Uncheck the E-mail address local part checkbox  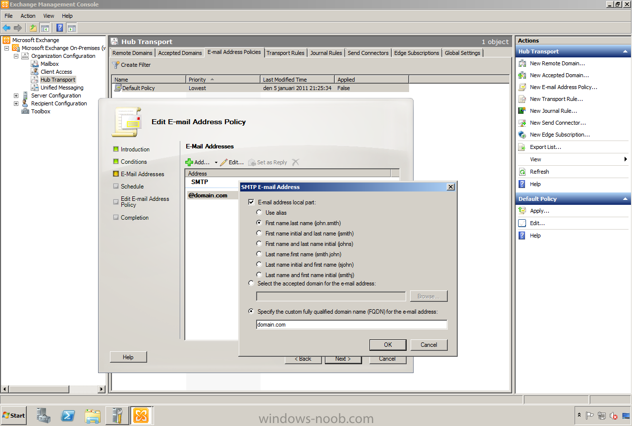pyautogui.click(x=252, y=202)
